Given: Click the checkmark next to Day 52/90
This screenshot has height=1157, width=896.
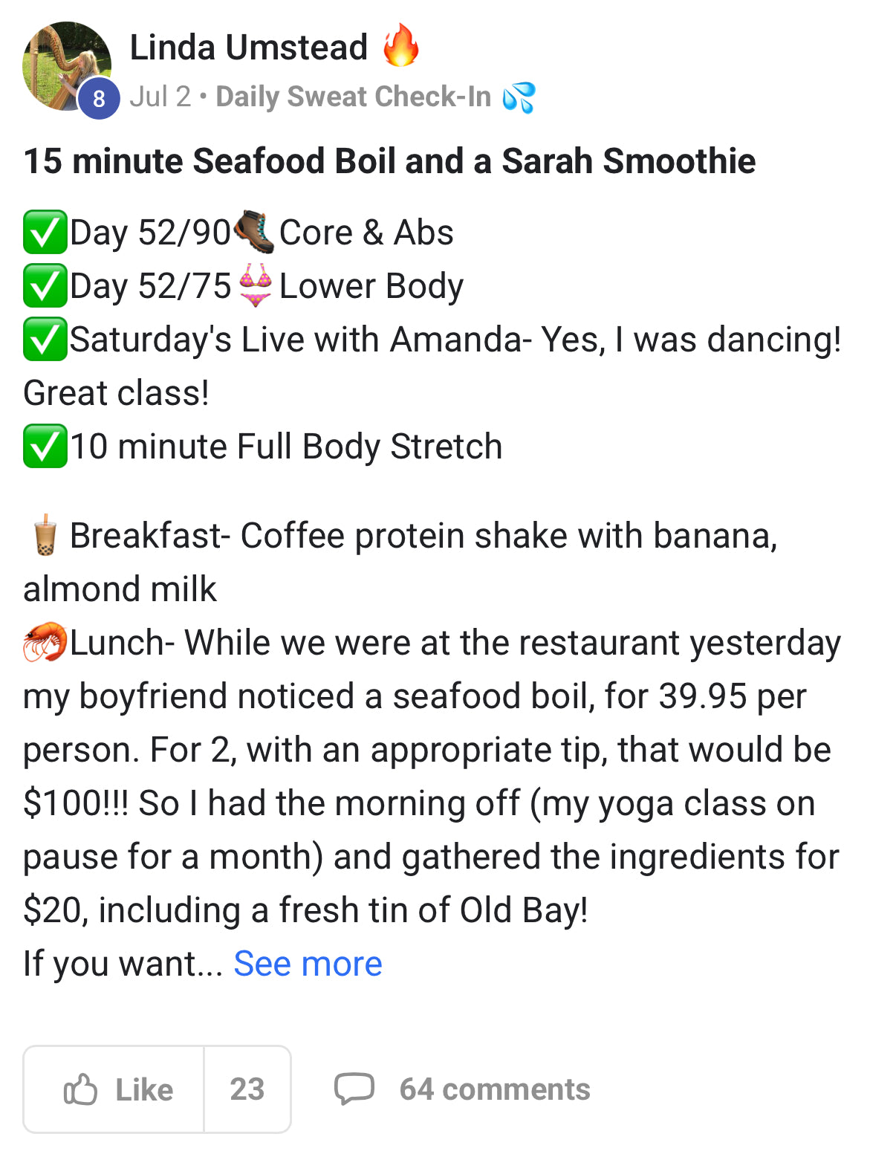Looking at the screenshot, I should pos(45,232).
